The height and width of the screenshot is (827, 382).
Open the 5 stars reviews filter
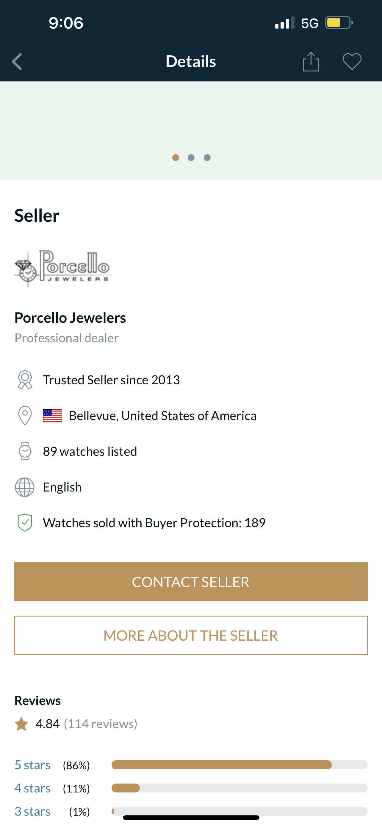32,765
